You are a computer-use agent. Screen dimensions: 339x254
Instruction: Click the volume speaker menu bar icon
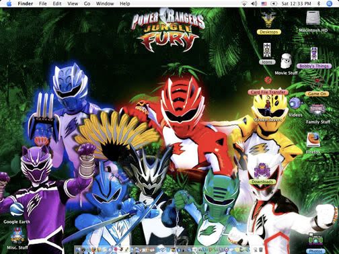(254, 3)
